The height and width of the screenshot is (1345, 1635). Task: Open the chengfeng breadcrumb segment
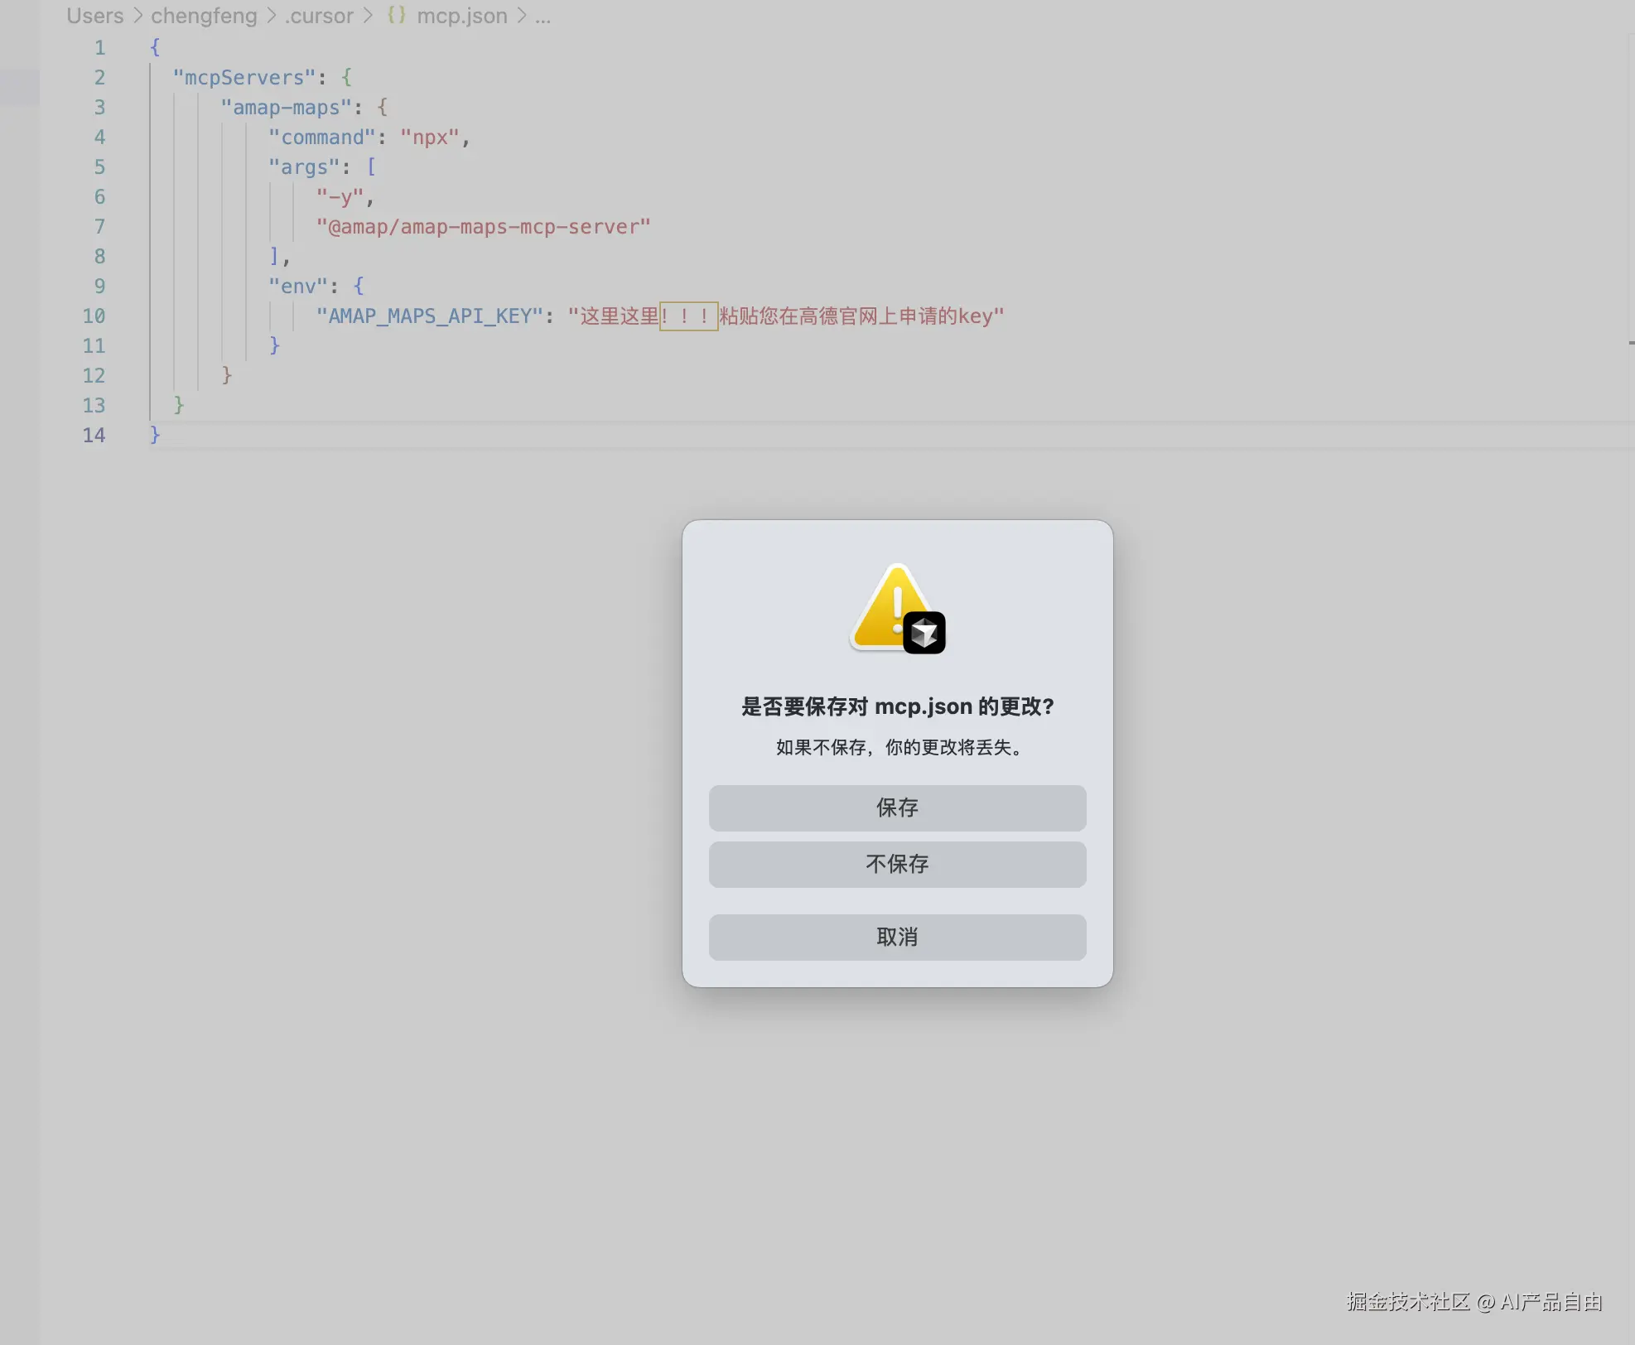[204, 16]
